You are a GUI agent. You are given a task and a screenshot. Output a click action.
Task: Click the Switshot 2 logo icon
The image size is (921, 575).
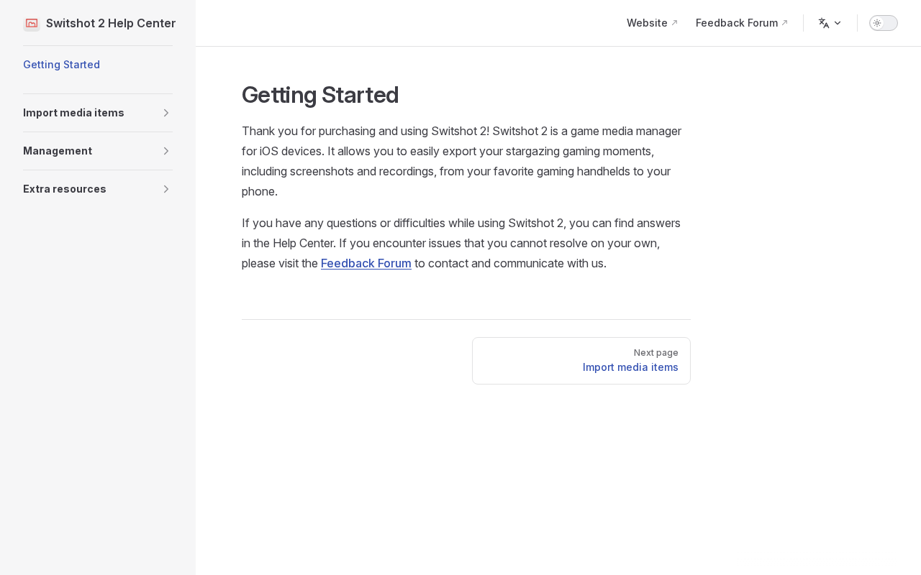(x=32, y=23)
